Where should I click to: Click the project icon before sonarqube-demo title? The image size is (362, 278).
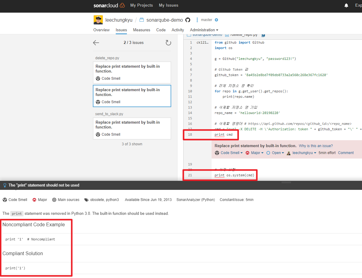click(x=142, y=20)
